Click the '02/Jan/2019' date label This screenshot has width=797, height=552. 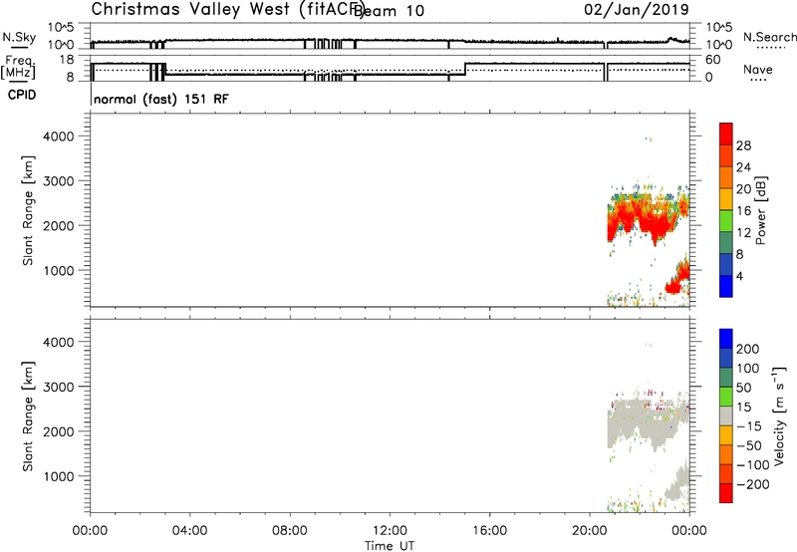tap(637, 9)
